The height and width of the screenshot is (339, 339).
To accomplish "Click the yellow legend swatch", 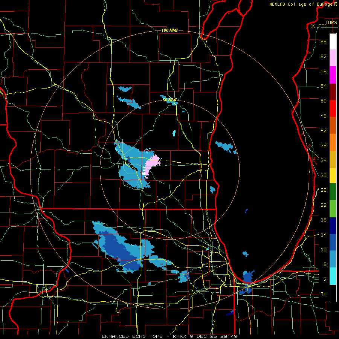I will point(333,176).
